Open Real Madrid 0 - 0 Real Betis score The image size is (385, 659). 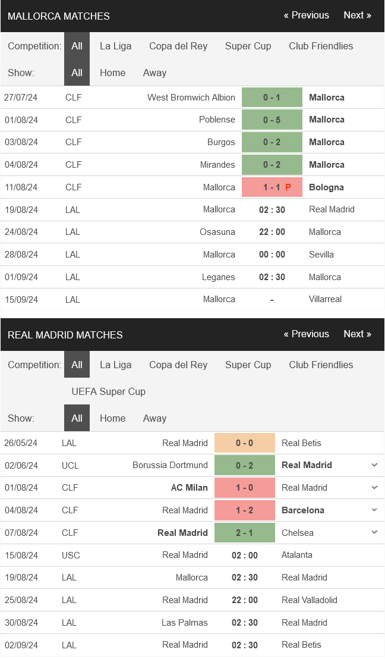[245, 443]
